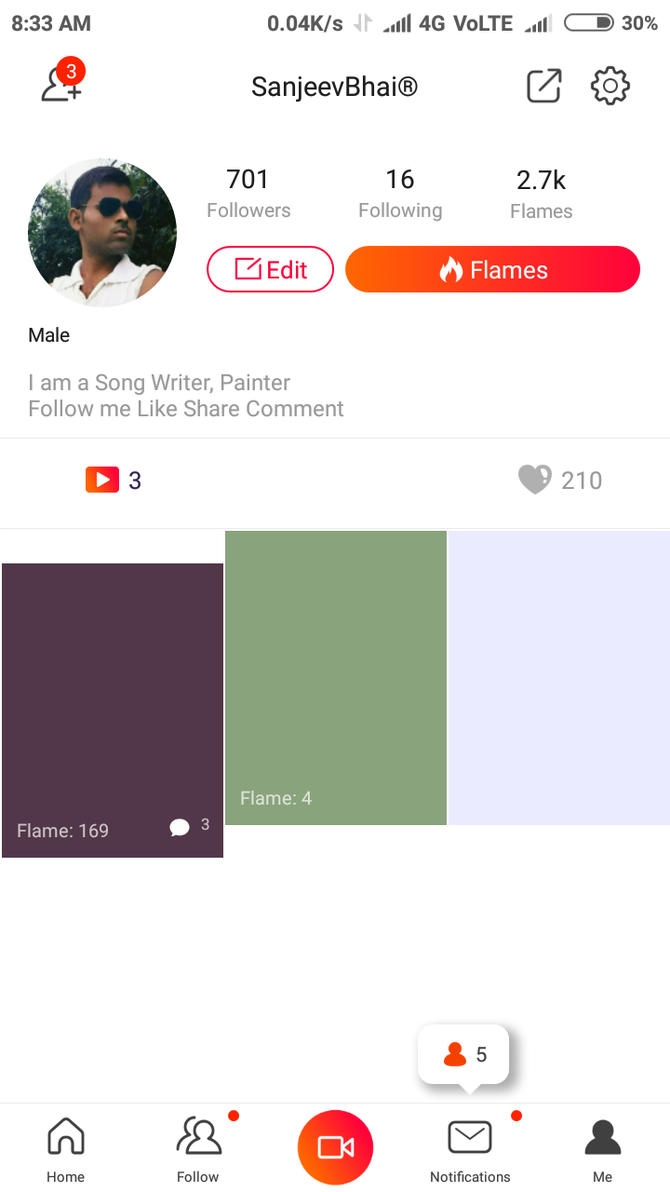Screen dimensions: 670x1192
Task: Tap the profile picture with sunglasses
Action: coord(101,233)
